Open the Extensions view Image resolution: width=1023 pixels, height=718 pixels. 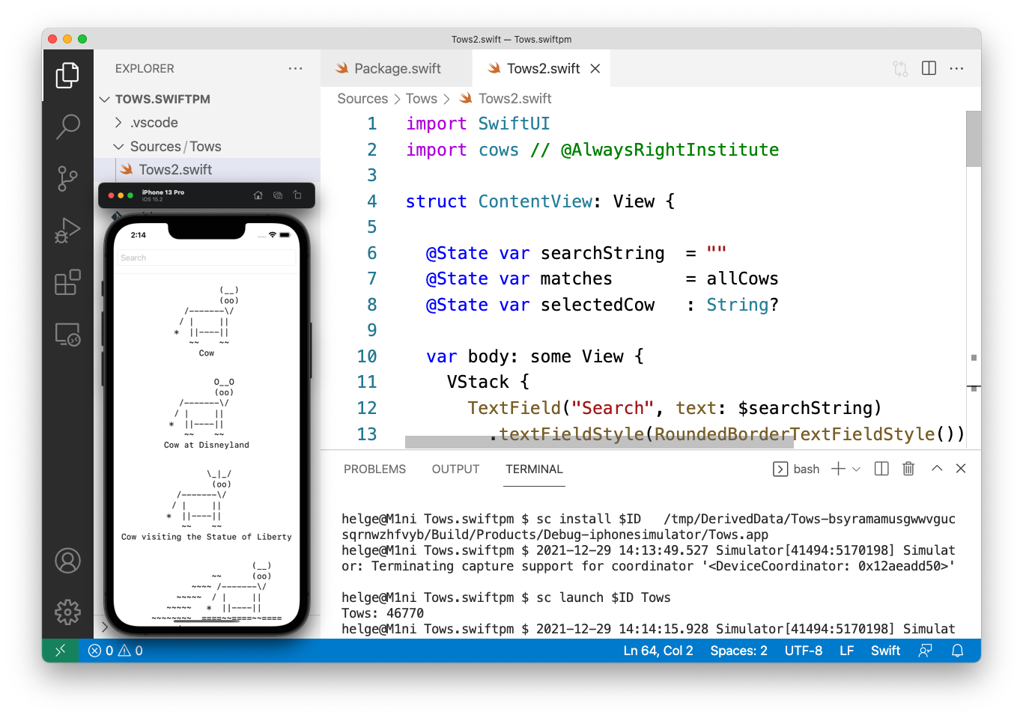[x=67, y=282]
